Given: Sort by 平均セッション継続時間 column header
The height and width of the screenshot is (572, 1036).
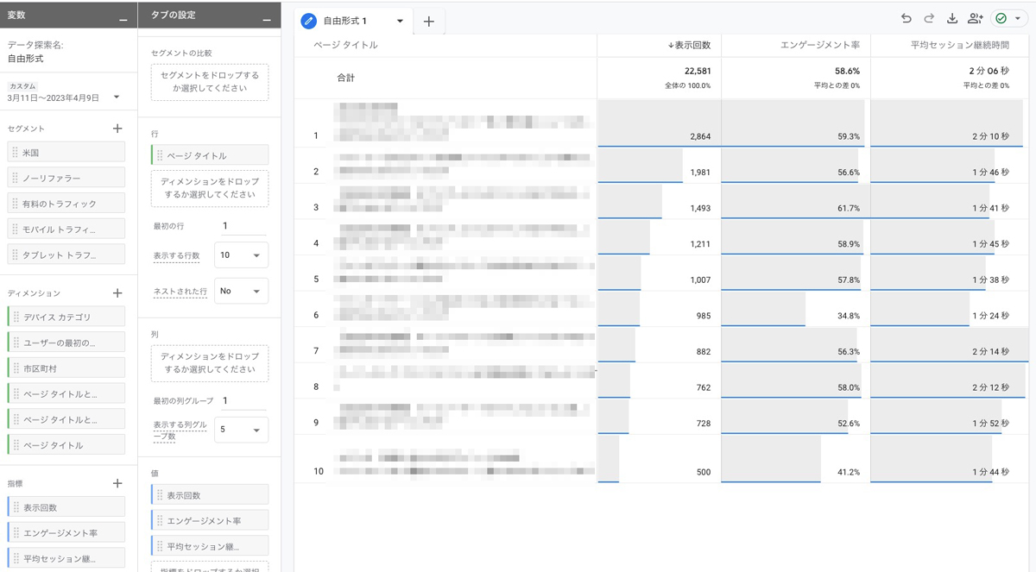Looking at the screenshot, I should coord(959,45).
